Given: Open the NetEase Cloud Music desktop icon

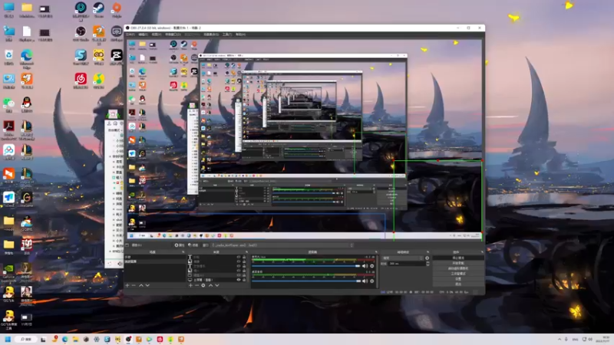Looking at the screenshot, I should [x=81, y=79].
